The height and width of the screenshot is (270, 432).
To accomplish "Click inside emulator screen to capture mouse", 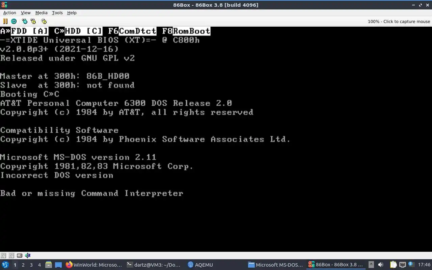I will click(216, 139).
